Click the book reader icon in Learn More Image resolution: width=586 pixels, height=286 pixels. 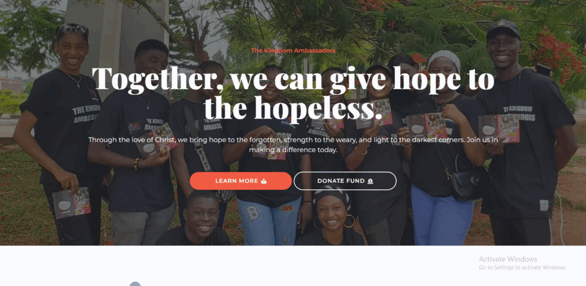coord(264,181)
